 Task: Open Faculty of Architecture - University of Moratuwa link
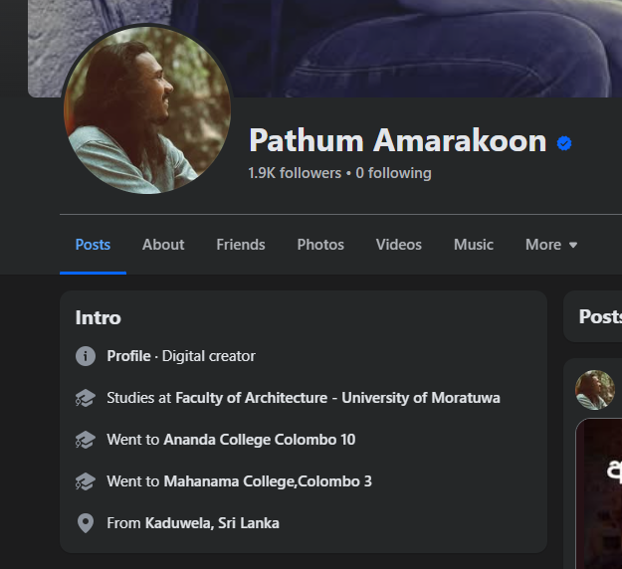[337, 398]
